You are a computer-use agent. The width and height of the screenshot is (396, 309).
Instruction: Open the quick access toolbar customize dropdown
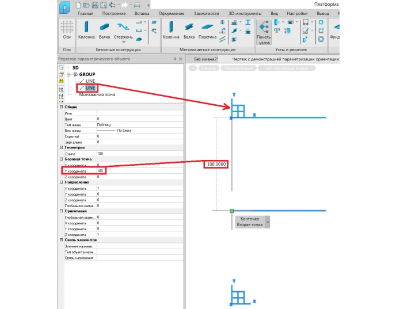(148, 5)
